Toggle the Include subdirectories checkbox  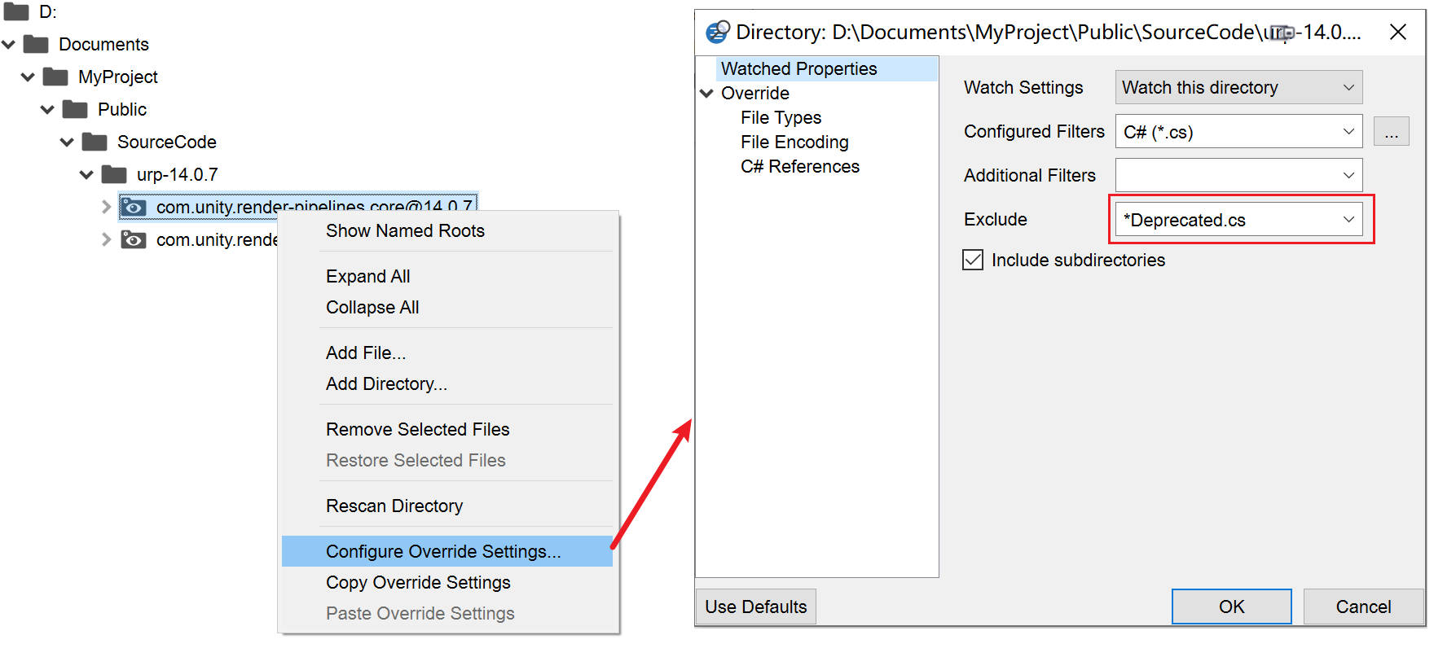pos(973,260)
